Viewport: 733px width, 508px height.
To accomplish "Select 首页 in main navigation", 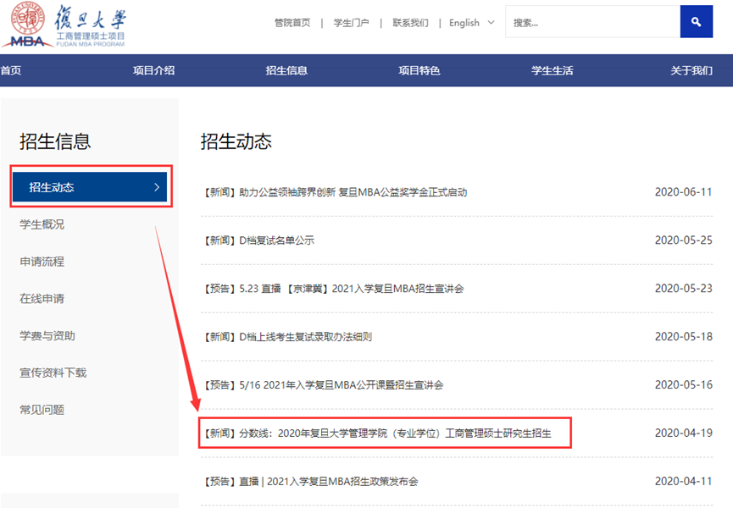I will [11, 70].
